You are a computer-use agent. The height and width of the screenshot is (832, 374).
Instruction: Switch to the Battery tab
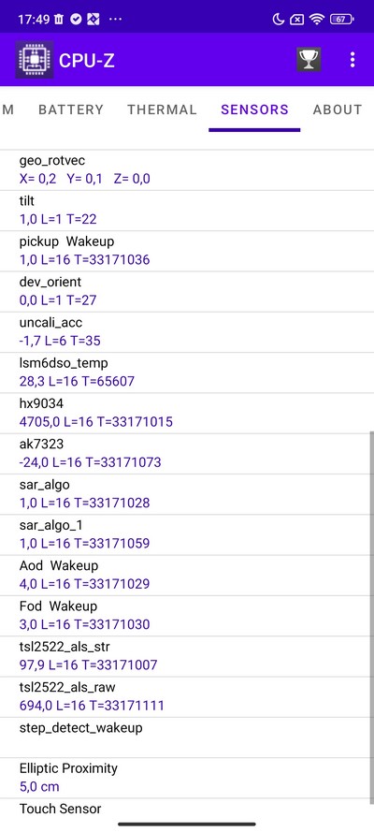click(x=71, y=109)
